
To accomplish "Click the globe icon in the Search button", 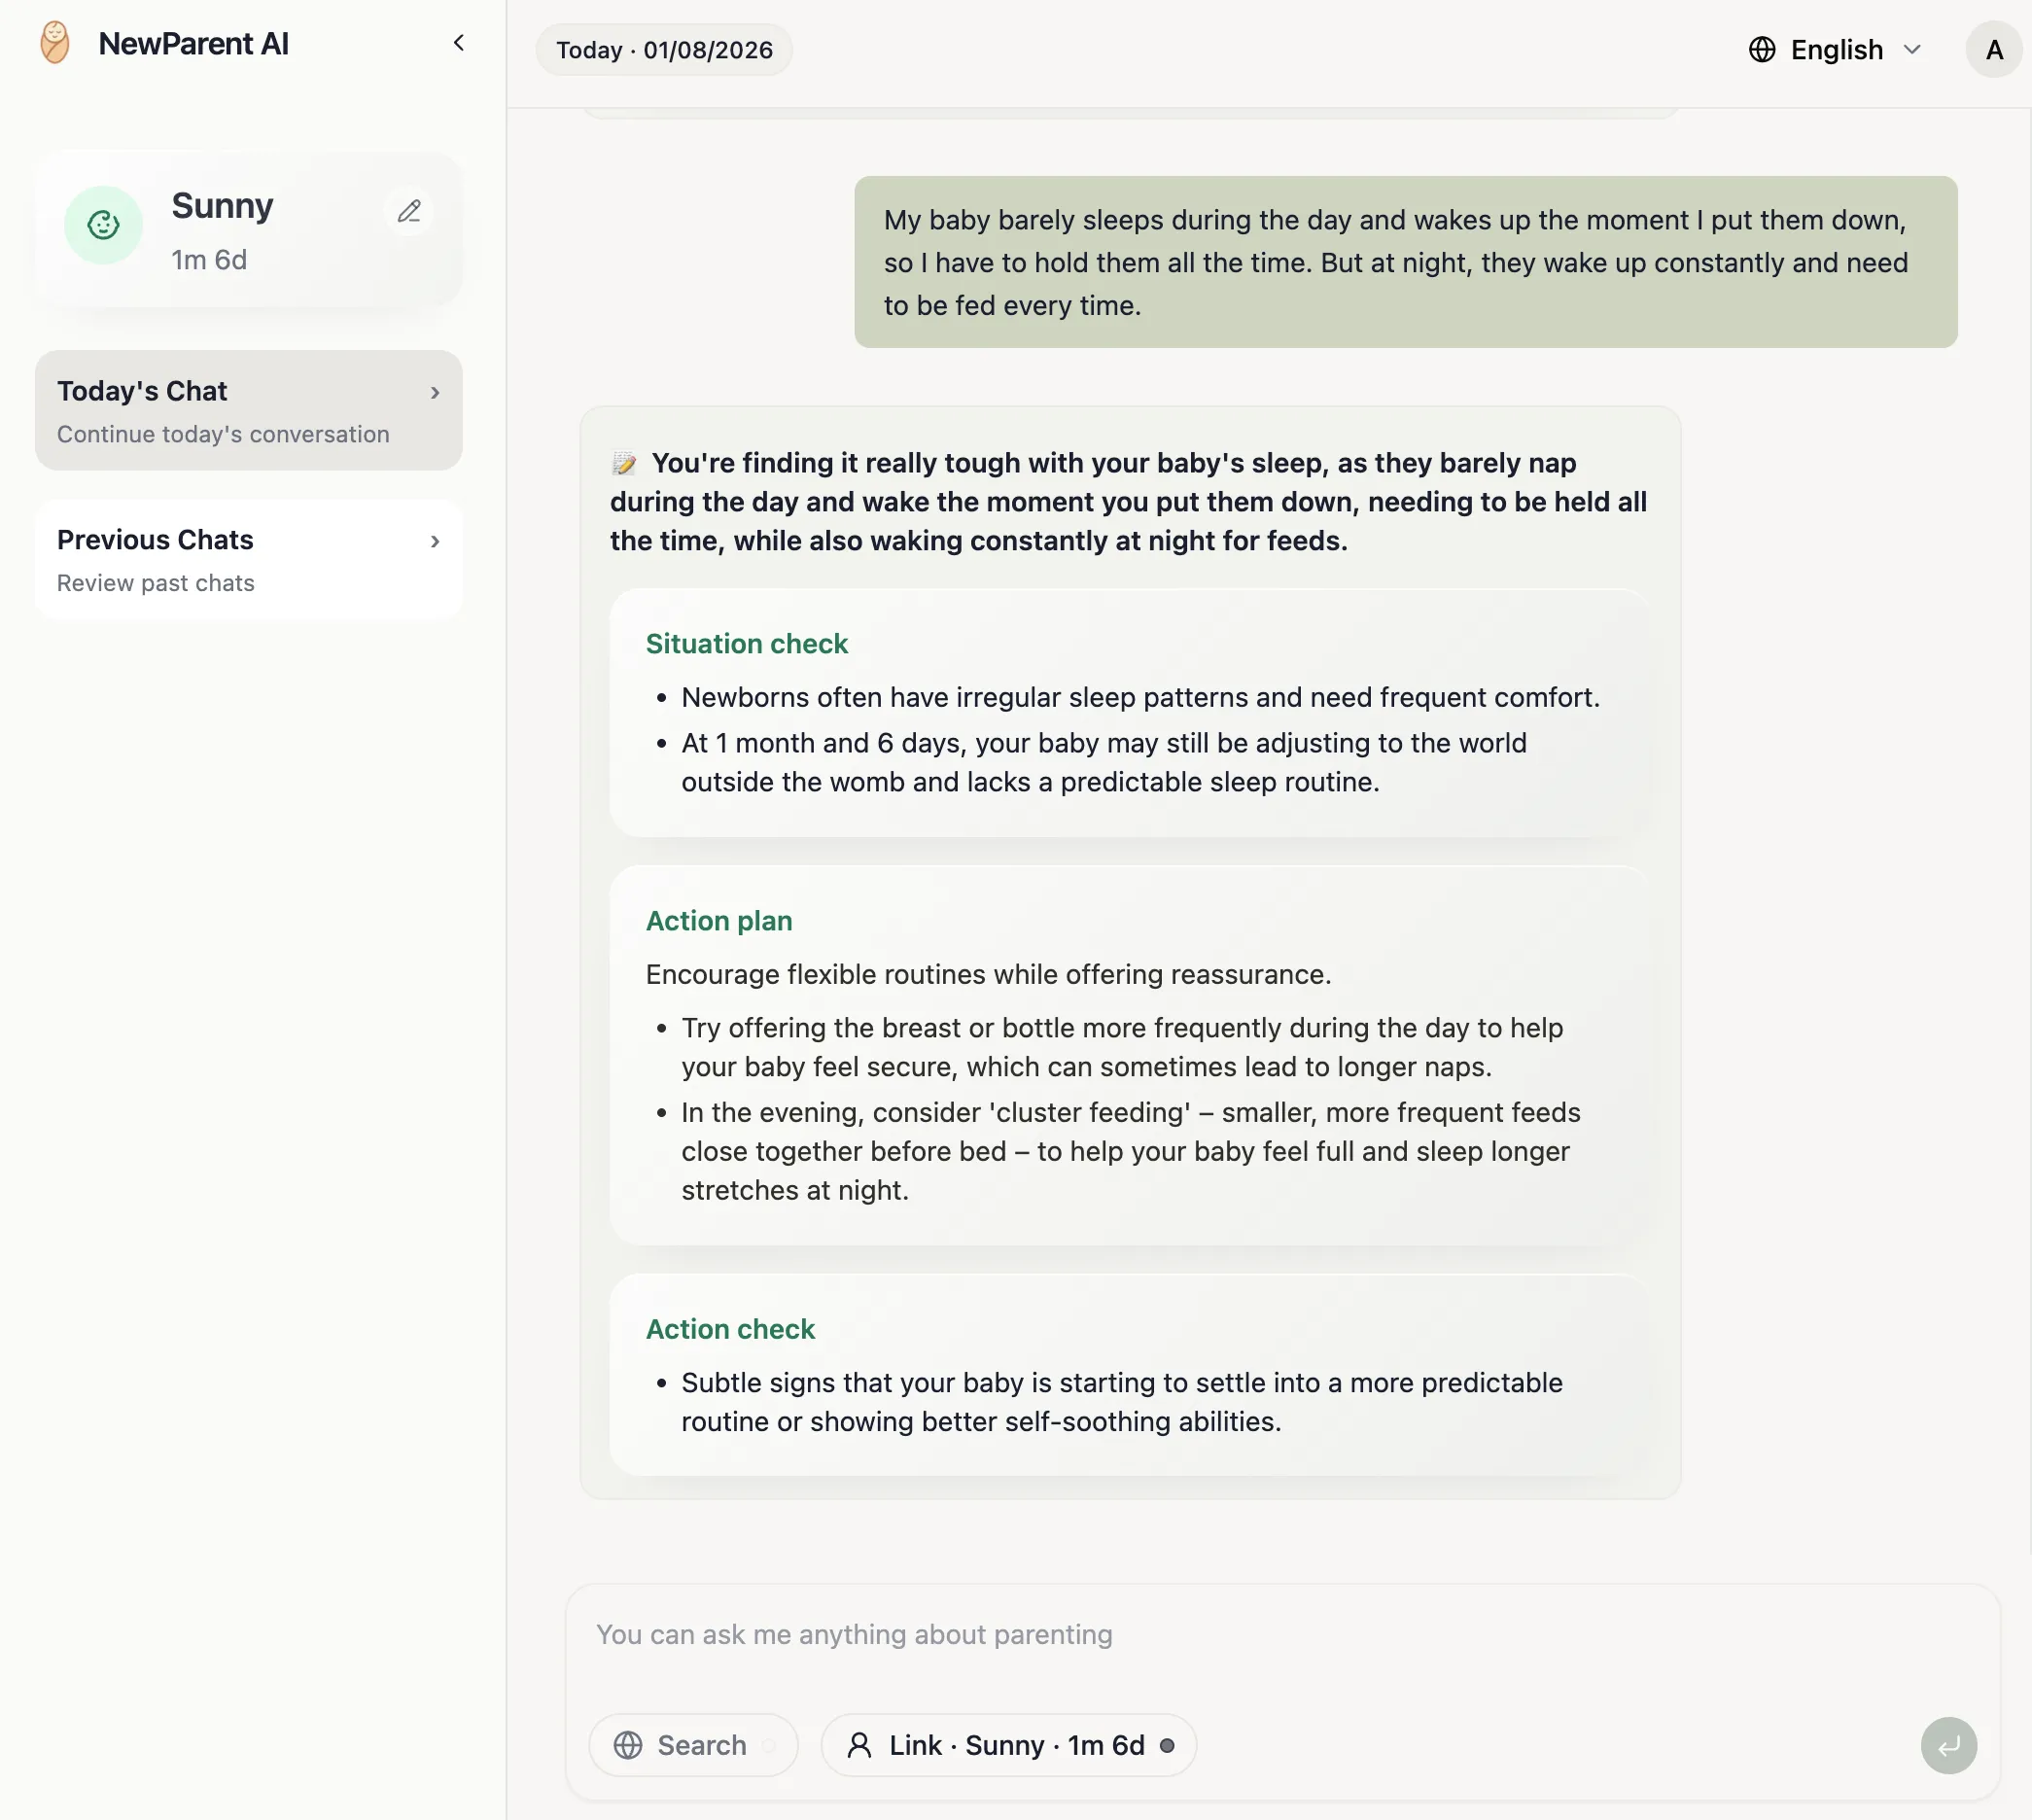I will 628,1745.
